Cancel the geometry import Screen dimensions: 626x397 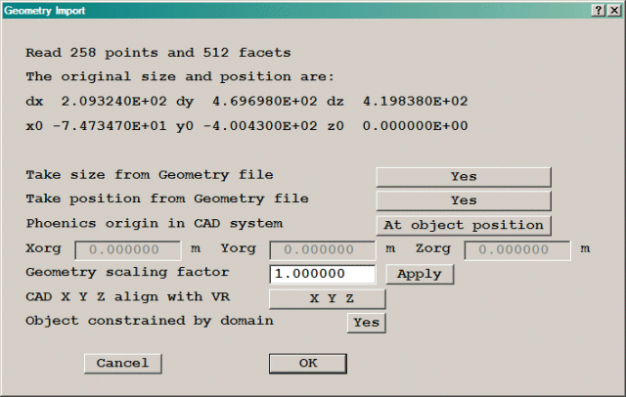click(122, 363)
